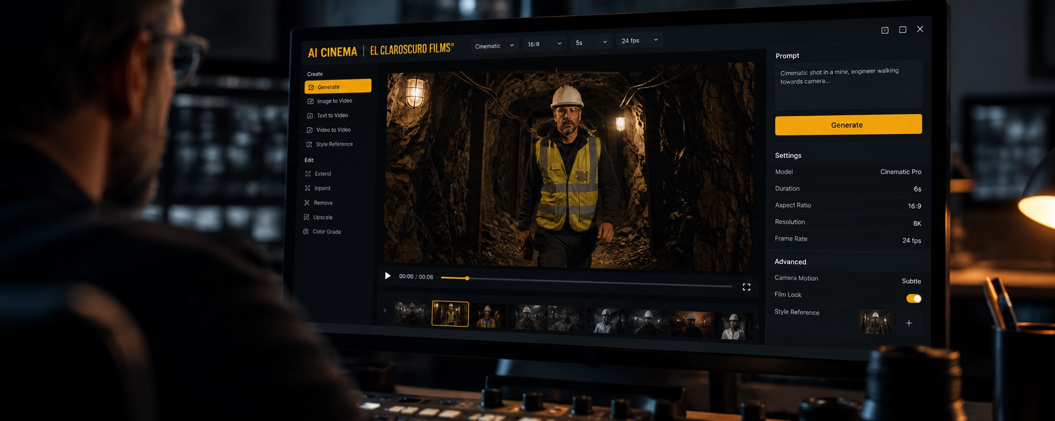1055x421 pixels.
Task: Click the Video to Video icon
Action: (x=310, y=130)
